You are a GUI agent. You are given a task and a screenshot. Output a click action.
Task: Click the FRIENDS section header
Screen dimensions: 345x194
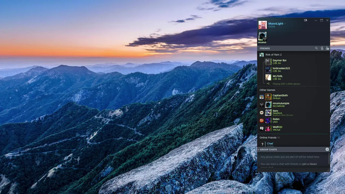(294, 48)
